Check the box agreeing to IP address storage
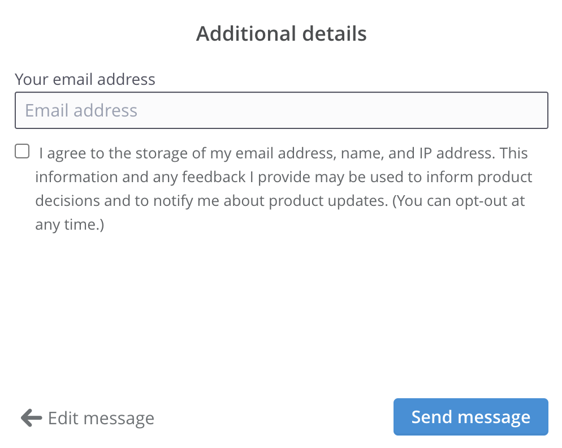 point(22,152)
